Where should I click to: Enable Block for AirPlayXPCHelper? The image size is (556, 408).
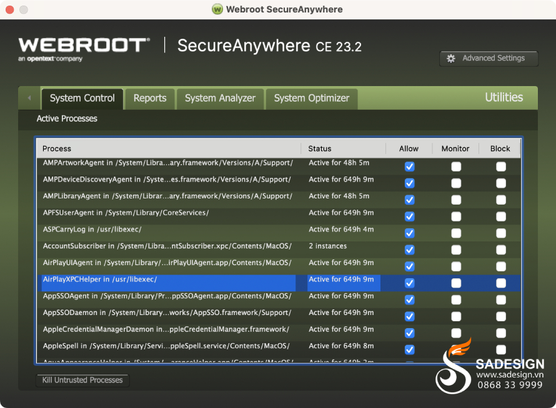pos(501,283)
